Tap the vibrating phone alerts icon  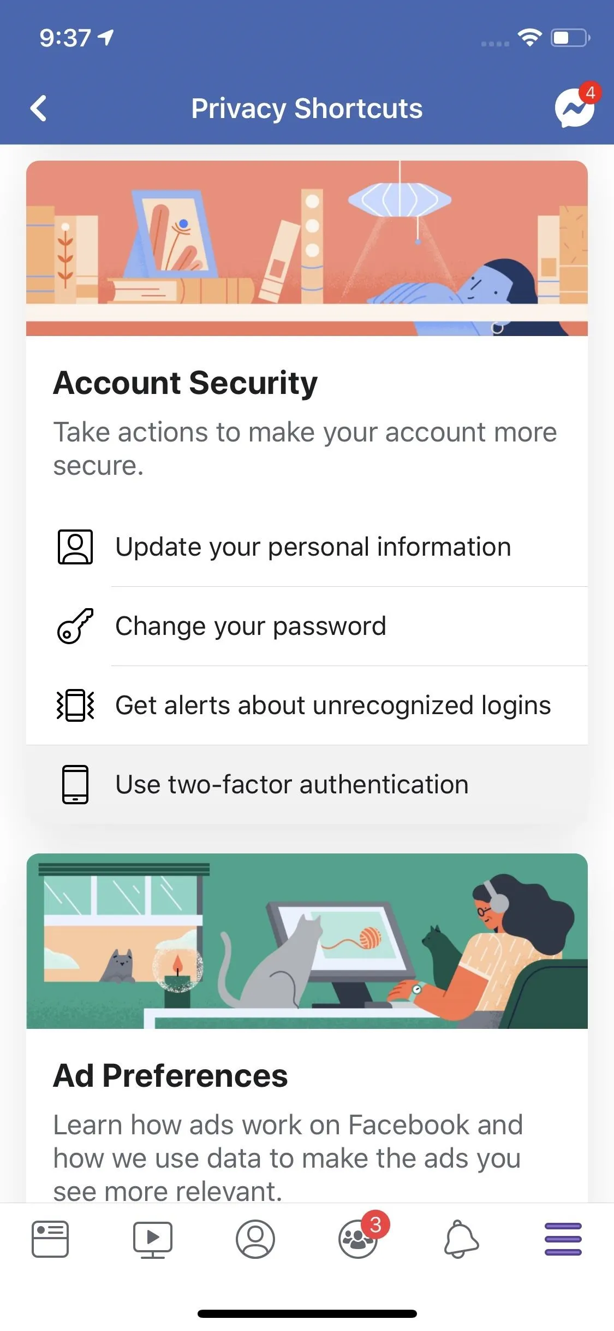pos(75,705)
